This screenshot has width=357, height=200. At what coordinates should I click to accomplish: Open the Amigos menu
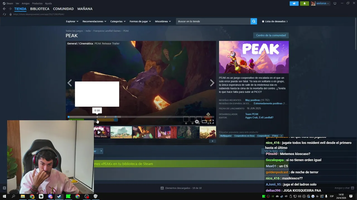coord(26,3)
